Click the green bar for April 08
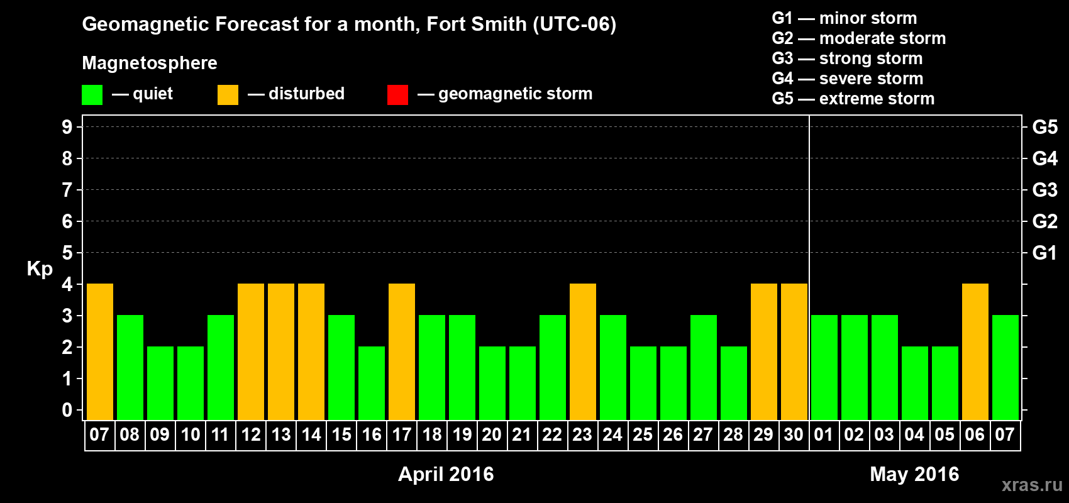Viewport: 1069px width, 503px height. 130,368
